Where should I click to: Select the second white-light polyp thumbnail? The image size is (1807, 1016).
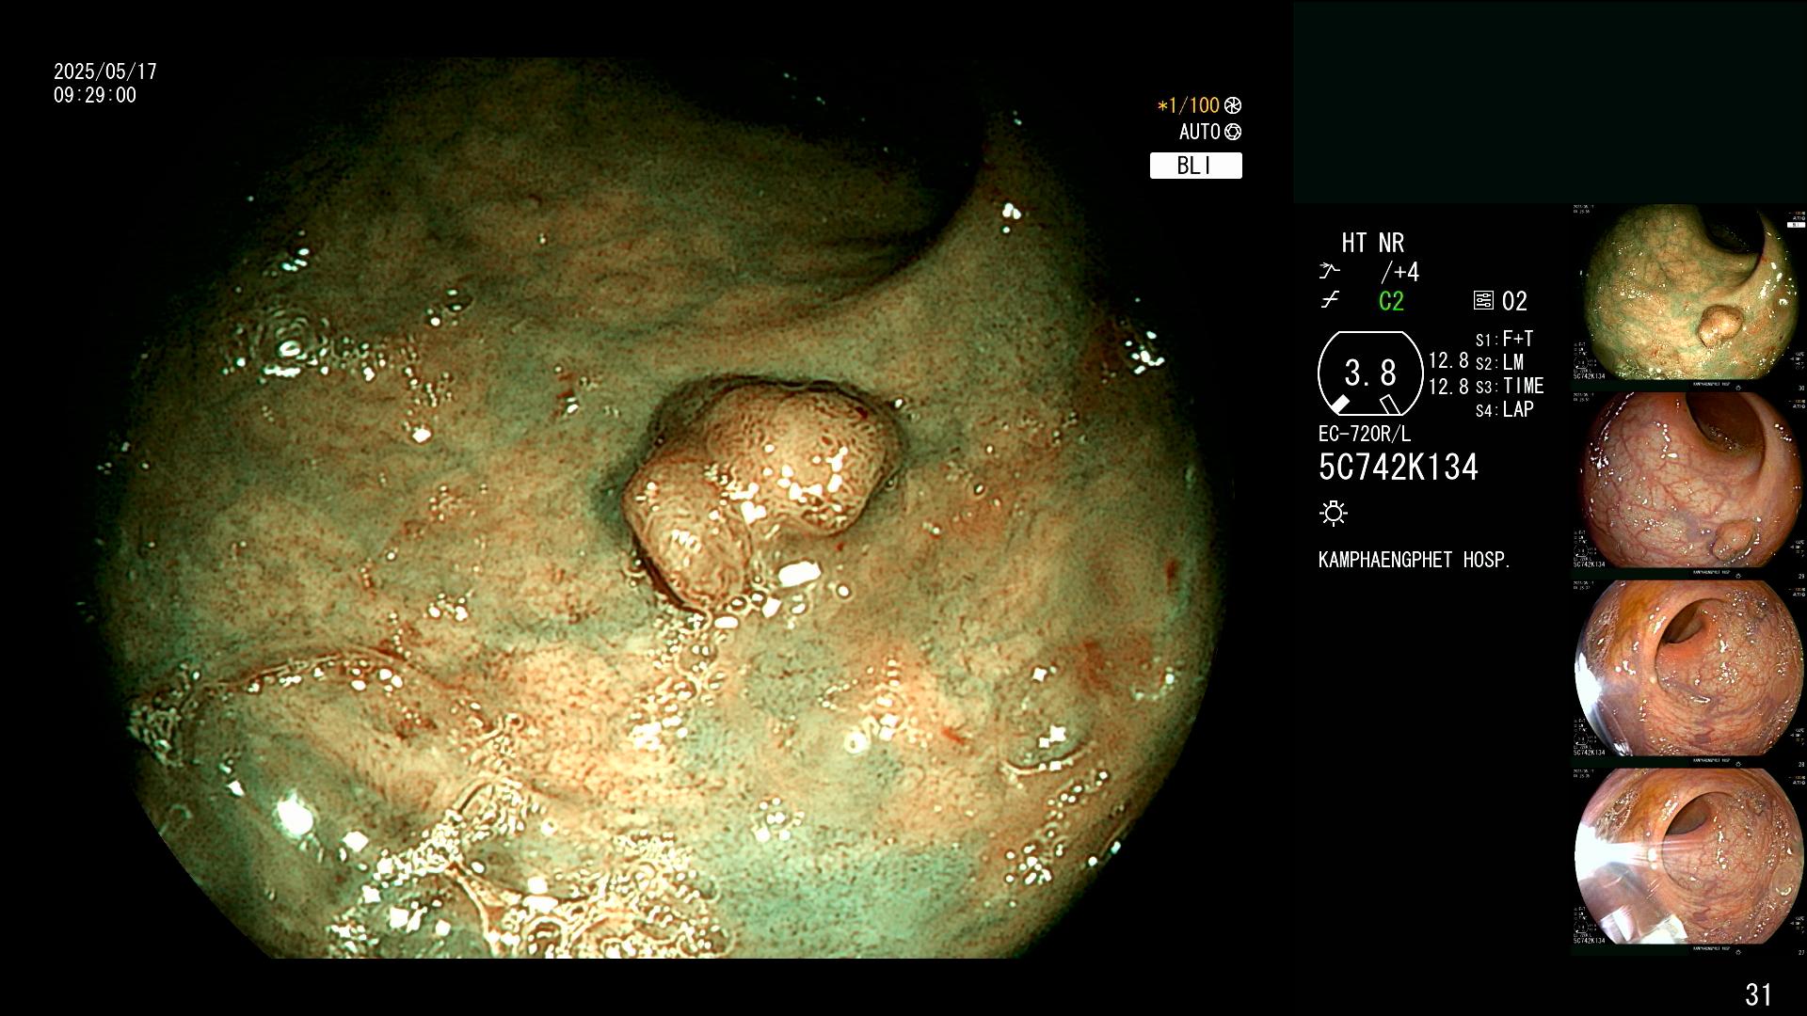click(x=1689, y=481)
